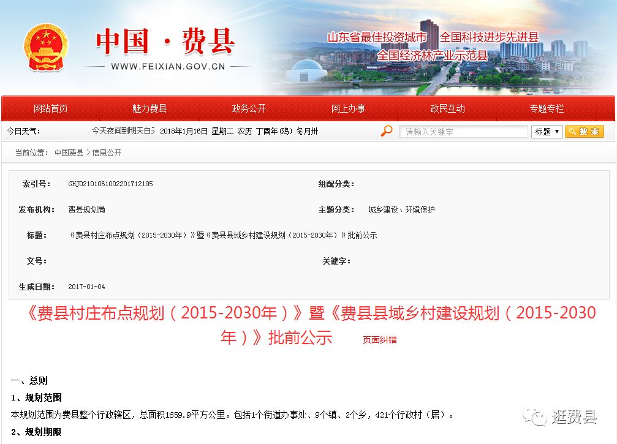Click the orange magnifier search icon

click(x=387, y=130)
